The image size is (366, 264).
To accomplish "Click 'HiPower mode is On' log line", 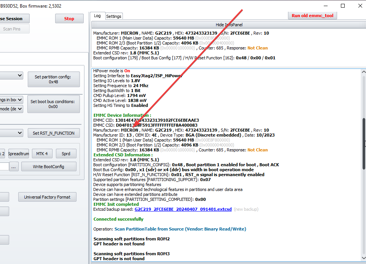I will 111,71.
